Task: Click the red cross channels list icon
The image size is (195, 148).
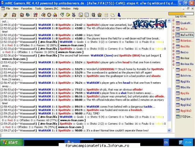Action: pyautogui.click(x=35, y=15)
